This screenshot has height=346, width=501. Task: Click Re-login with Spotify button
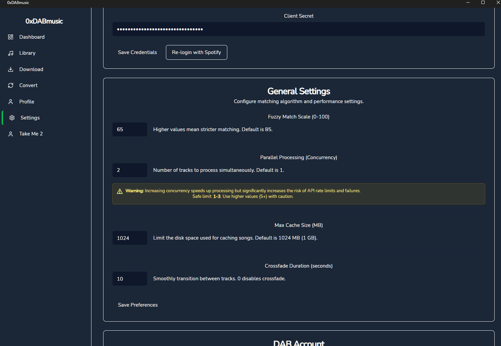coord(196,52)
